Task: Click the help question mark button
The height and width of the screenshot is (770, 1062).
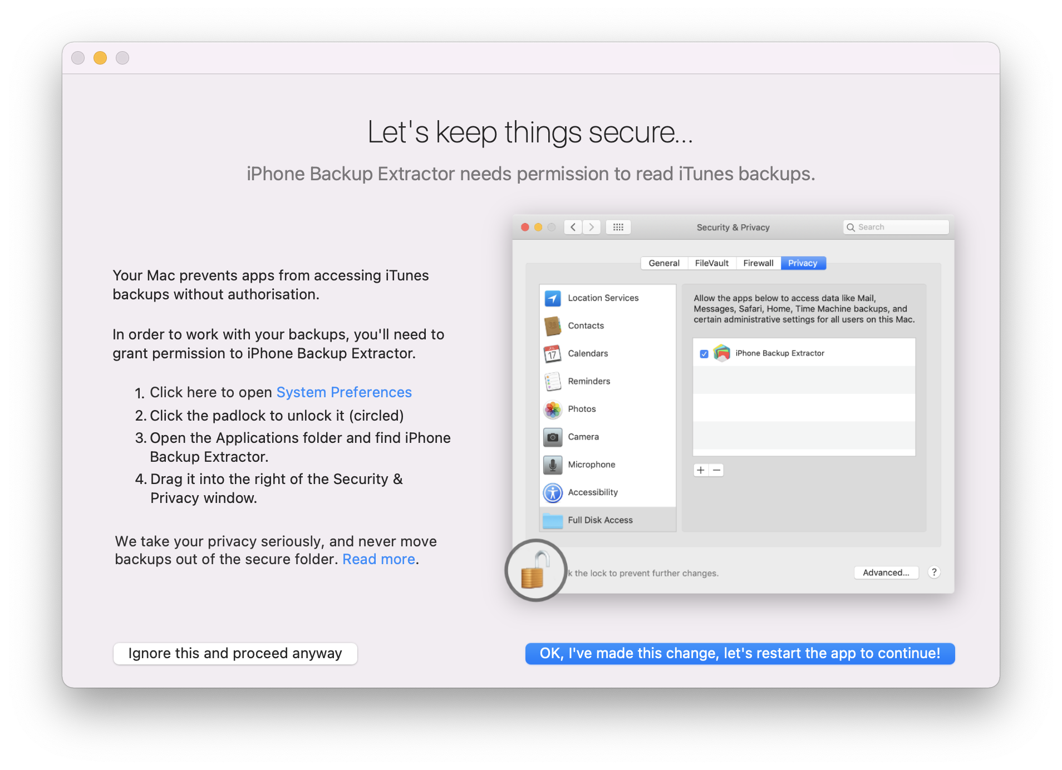Action: pyautogui.click(x=934, y=572)
